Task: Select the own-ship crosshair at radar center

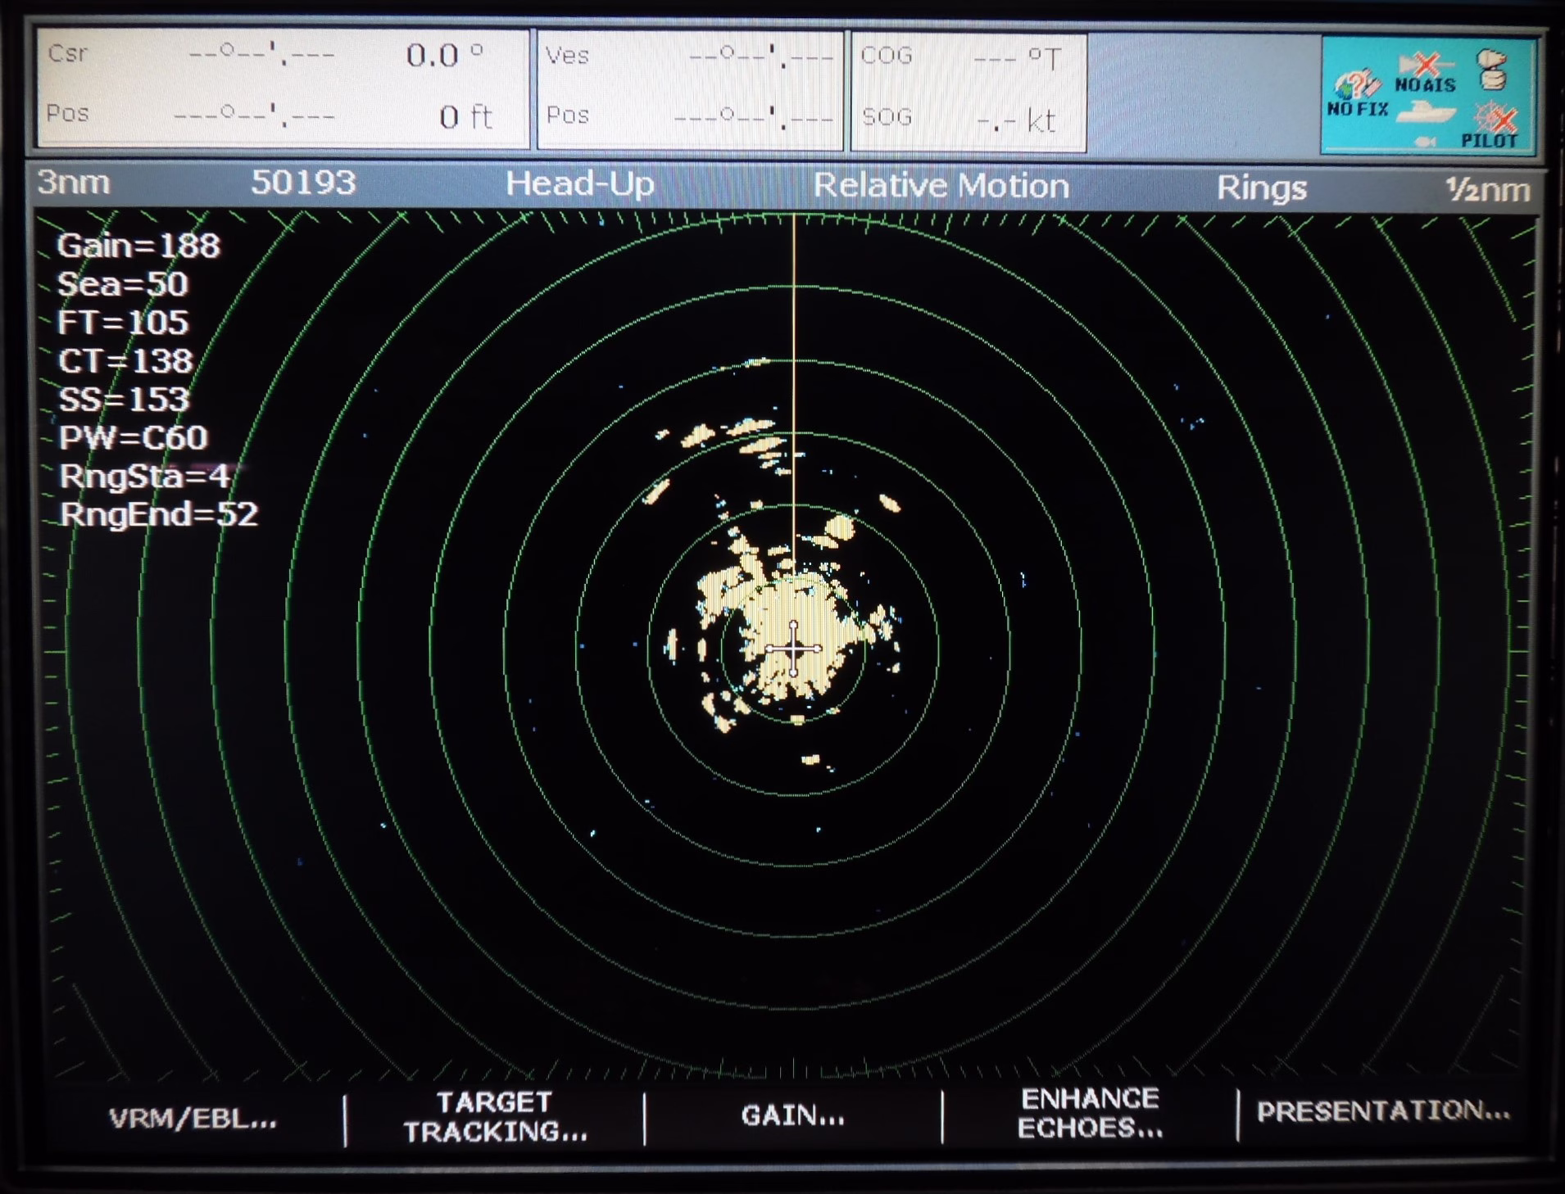Action: point(793,649)
